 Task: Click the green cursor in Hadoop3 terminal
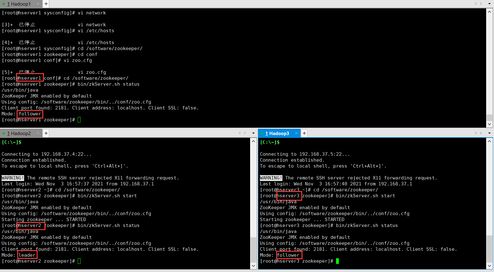pyautogui.click(x=337, y=261)
